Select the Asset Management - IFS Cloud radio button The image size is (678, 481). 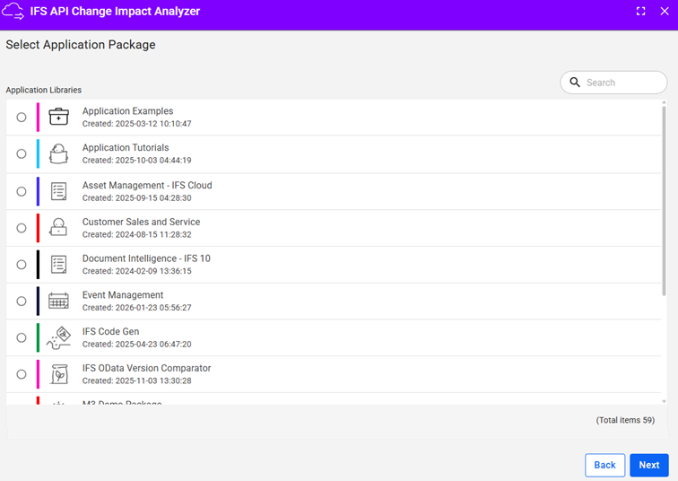pyautogui.click(x=22, y=191)
